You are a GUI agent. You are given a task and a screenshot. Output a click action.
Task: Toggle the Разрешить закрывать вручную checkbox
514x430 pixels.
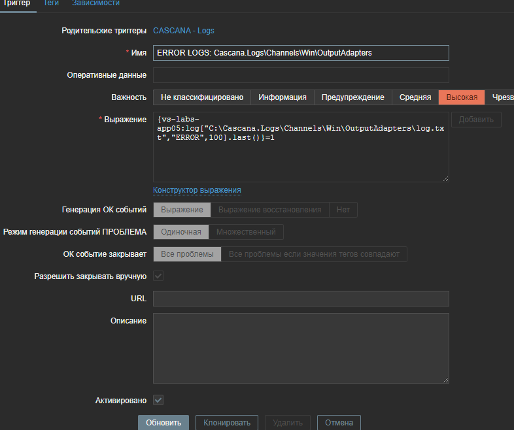click(158, 276)
